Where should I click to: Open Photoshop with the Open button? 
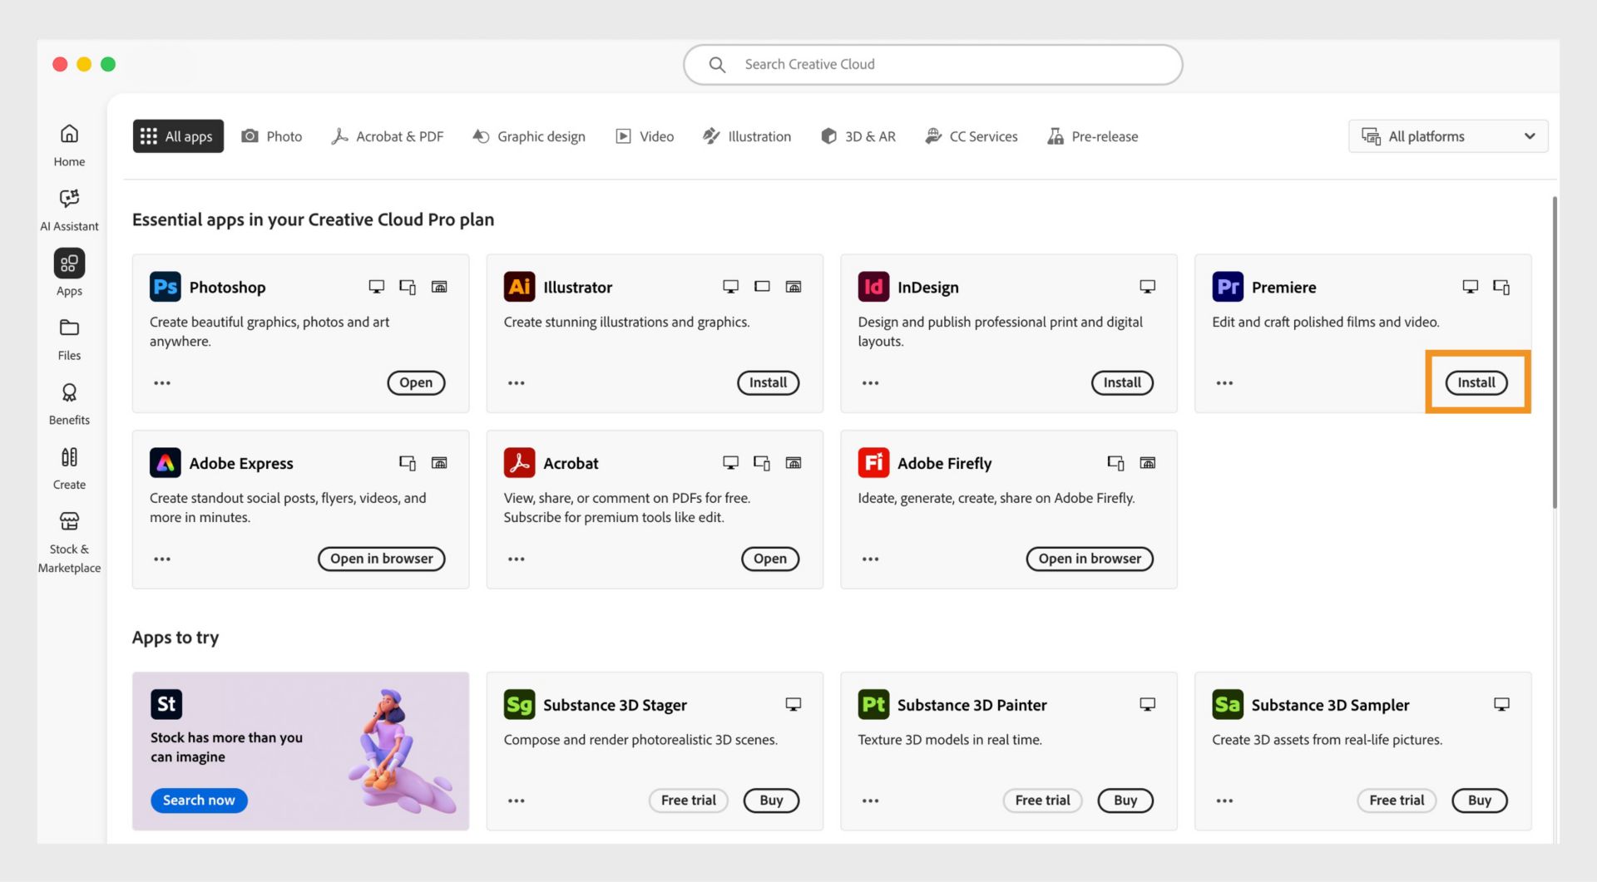[x=416, y=383]
